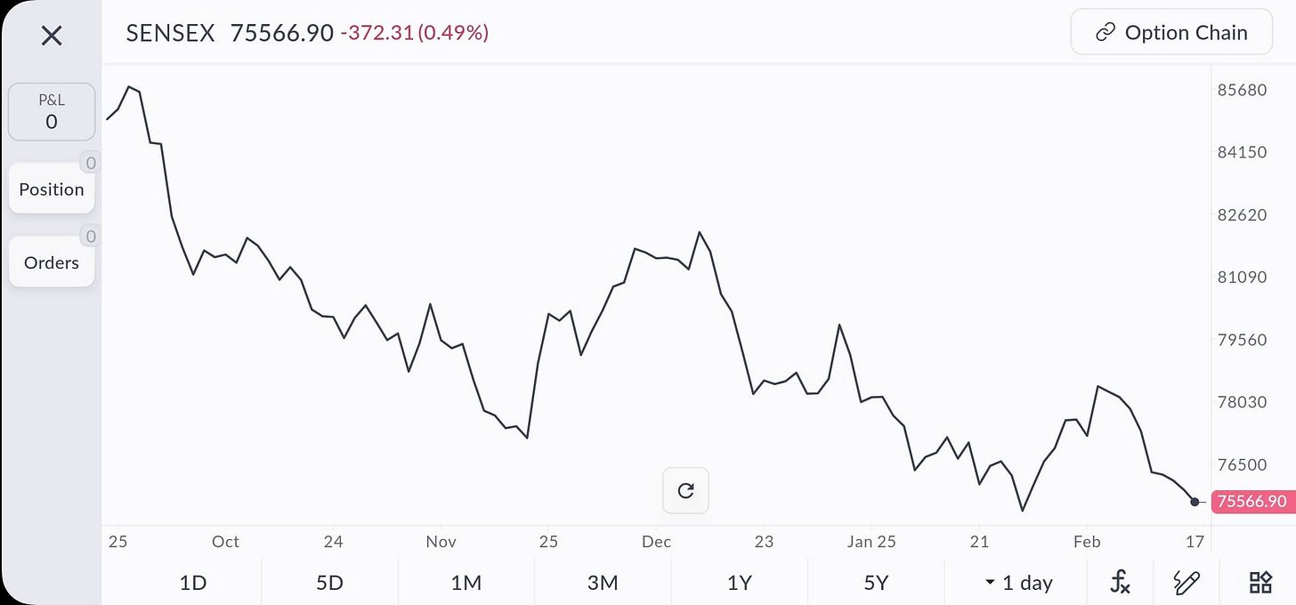Open the chart layout grid icon

(x=1260, y=583)
